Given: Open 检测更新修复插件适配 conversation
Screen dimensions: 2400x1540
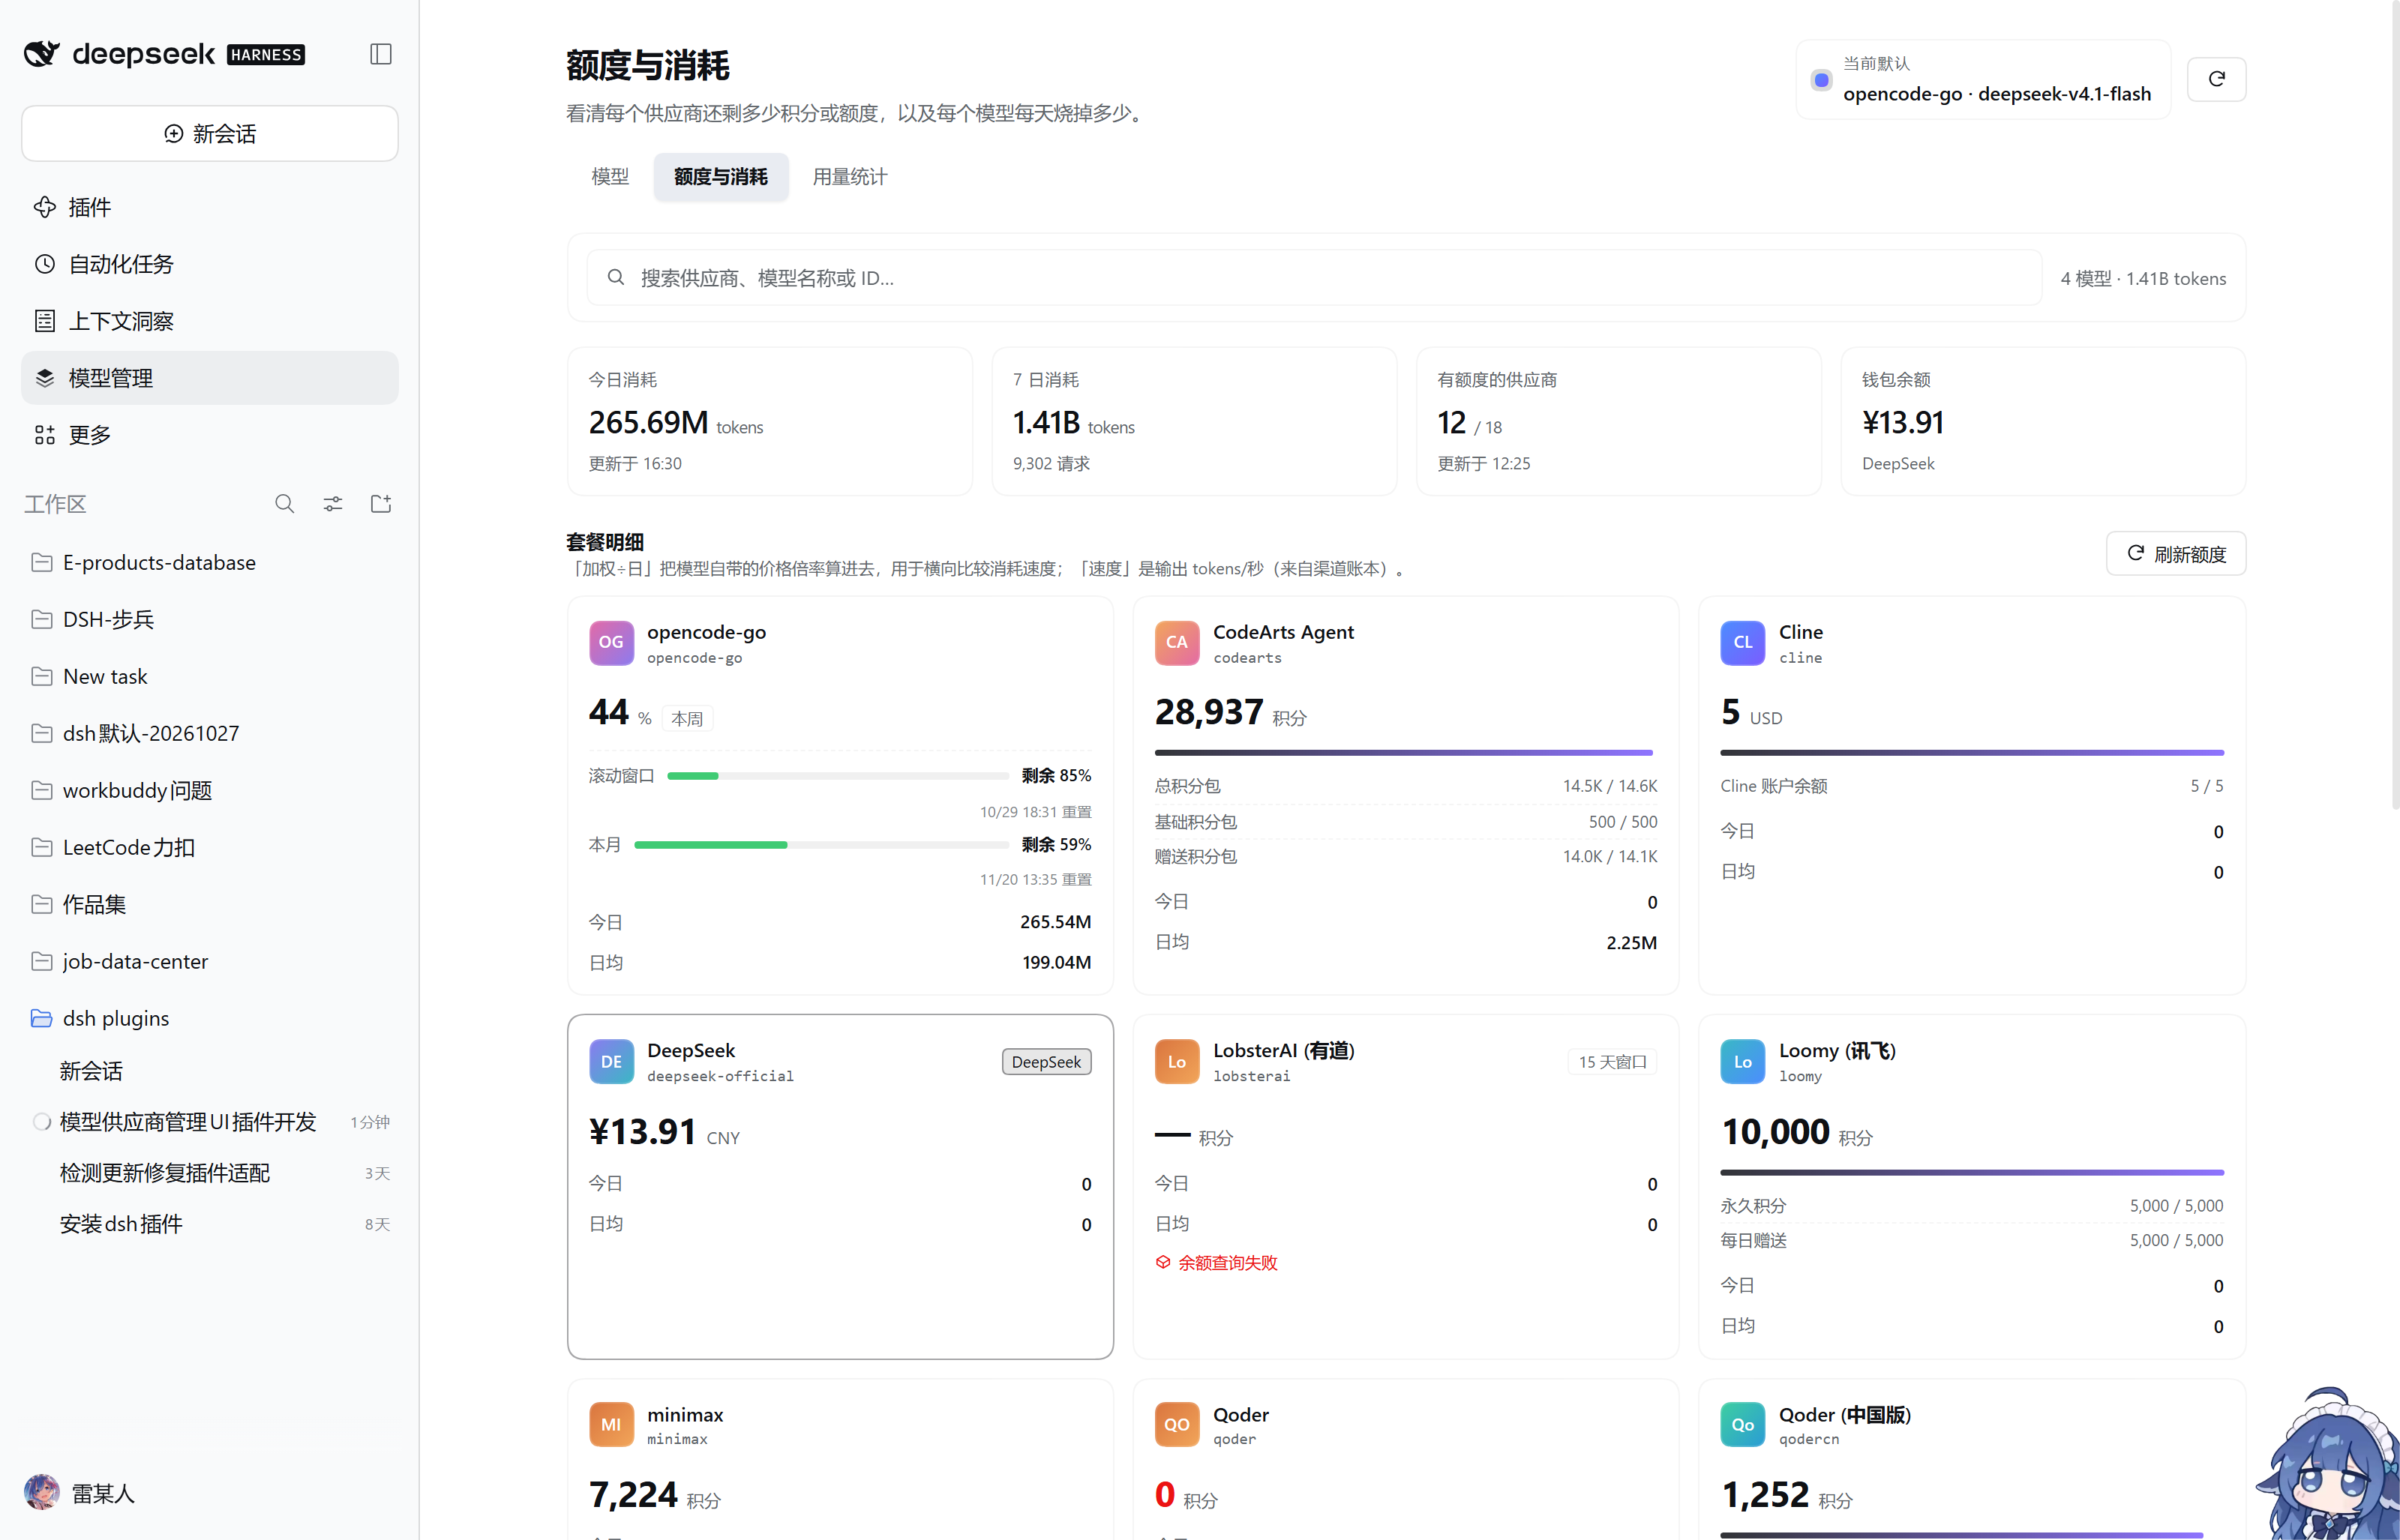Looking at the screenshot, I should (x=210, y=1174).
